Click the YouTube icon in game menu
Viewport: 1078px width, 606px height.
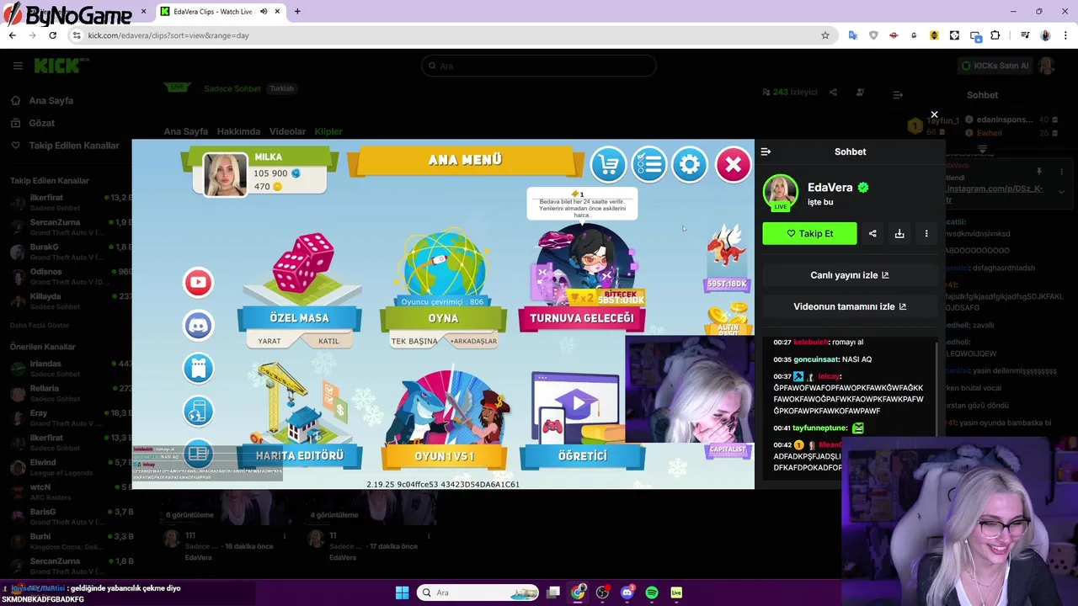199,282
